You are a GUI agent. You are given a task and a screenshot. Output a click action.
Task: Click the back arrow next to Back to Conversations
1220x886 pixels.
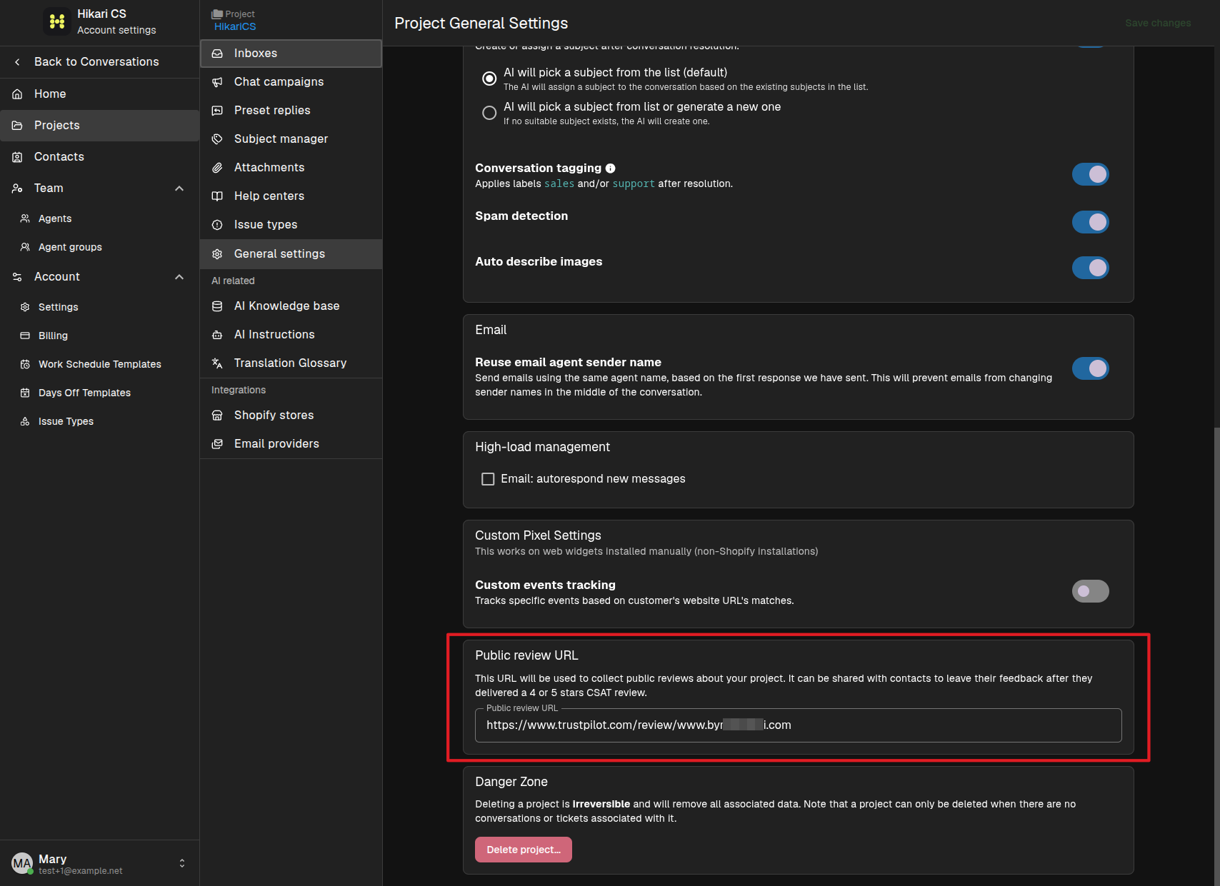tap(17, 62)
